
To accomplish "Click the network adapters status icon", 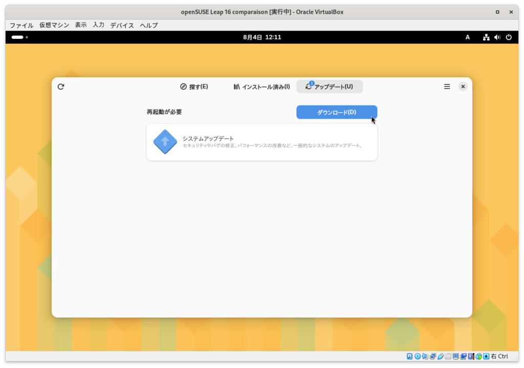I will [433, 356].
